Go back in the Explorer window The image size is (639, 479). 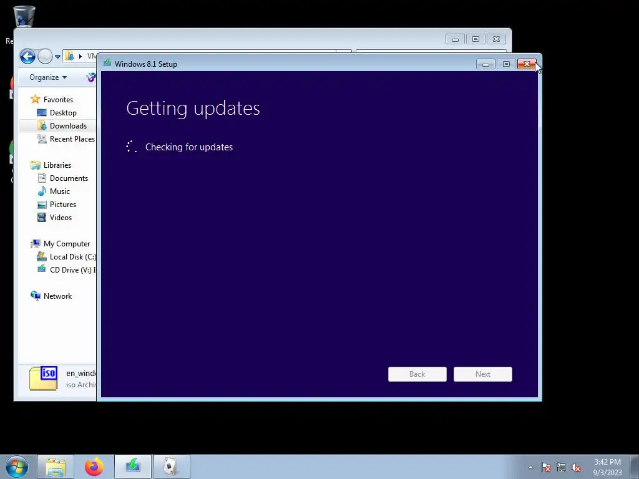27,56
